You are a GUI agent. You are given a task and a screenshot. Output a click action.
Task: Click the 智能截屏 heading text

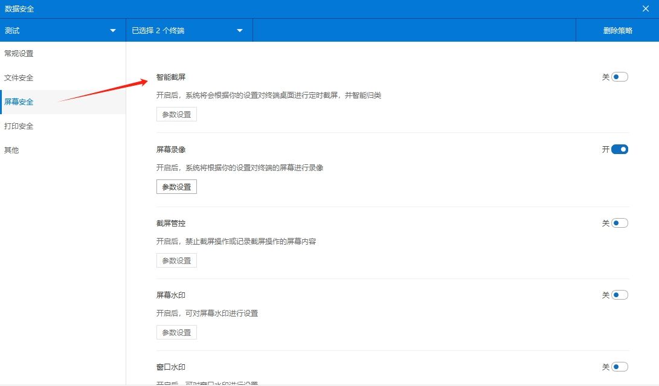click(x=170, y=77)
